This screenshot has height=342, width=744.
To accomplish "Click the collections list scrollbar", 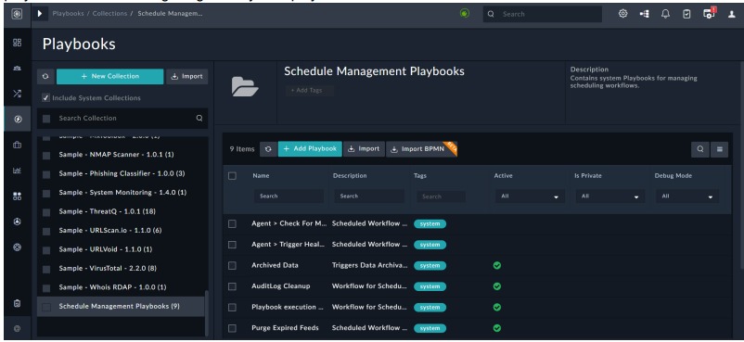I will [206, 312].
